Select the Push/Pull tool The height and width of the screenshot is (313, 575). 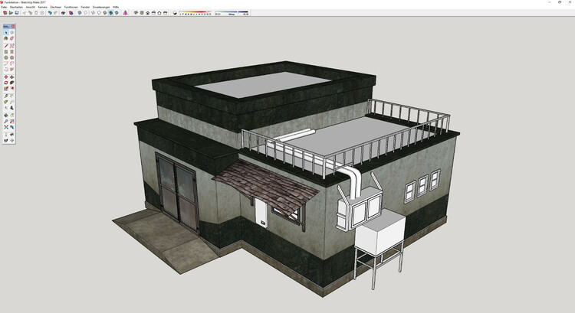click(x=12, y=77)
